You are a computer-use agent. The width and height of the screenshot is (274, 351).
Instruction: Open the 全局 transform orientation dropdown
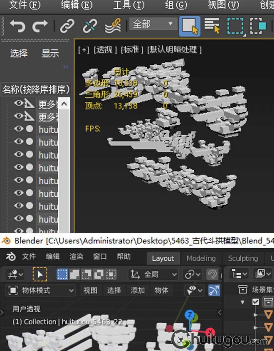[153, 274]
